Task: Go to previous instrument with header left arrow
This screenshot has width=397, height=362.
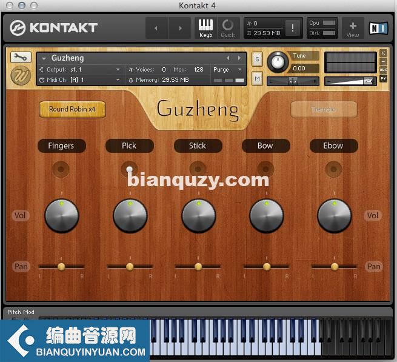Action: [156, 28]
